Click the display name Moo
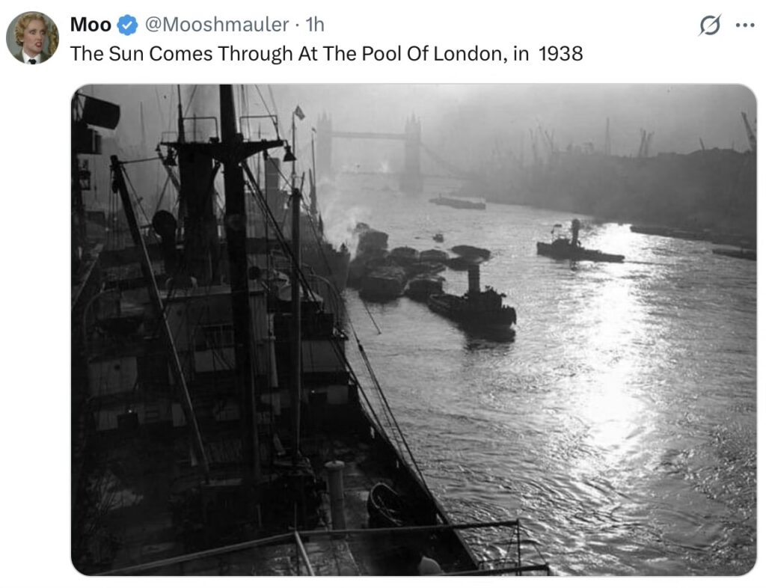 coord(91,25)
